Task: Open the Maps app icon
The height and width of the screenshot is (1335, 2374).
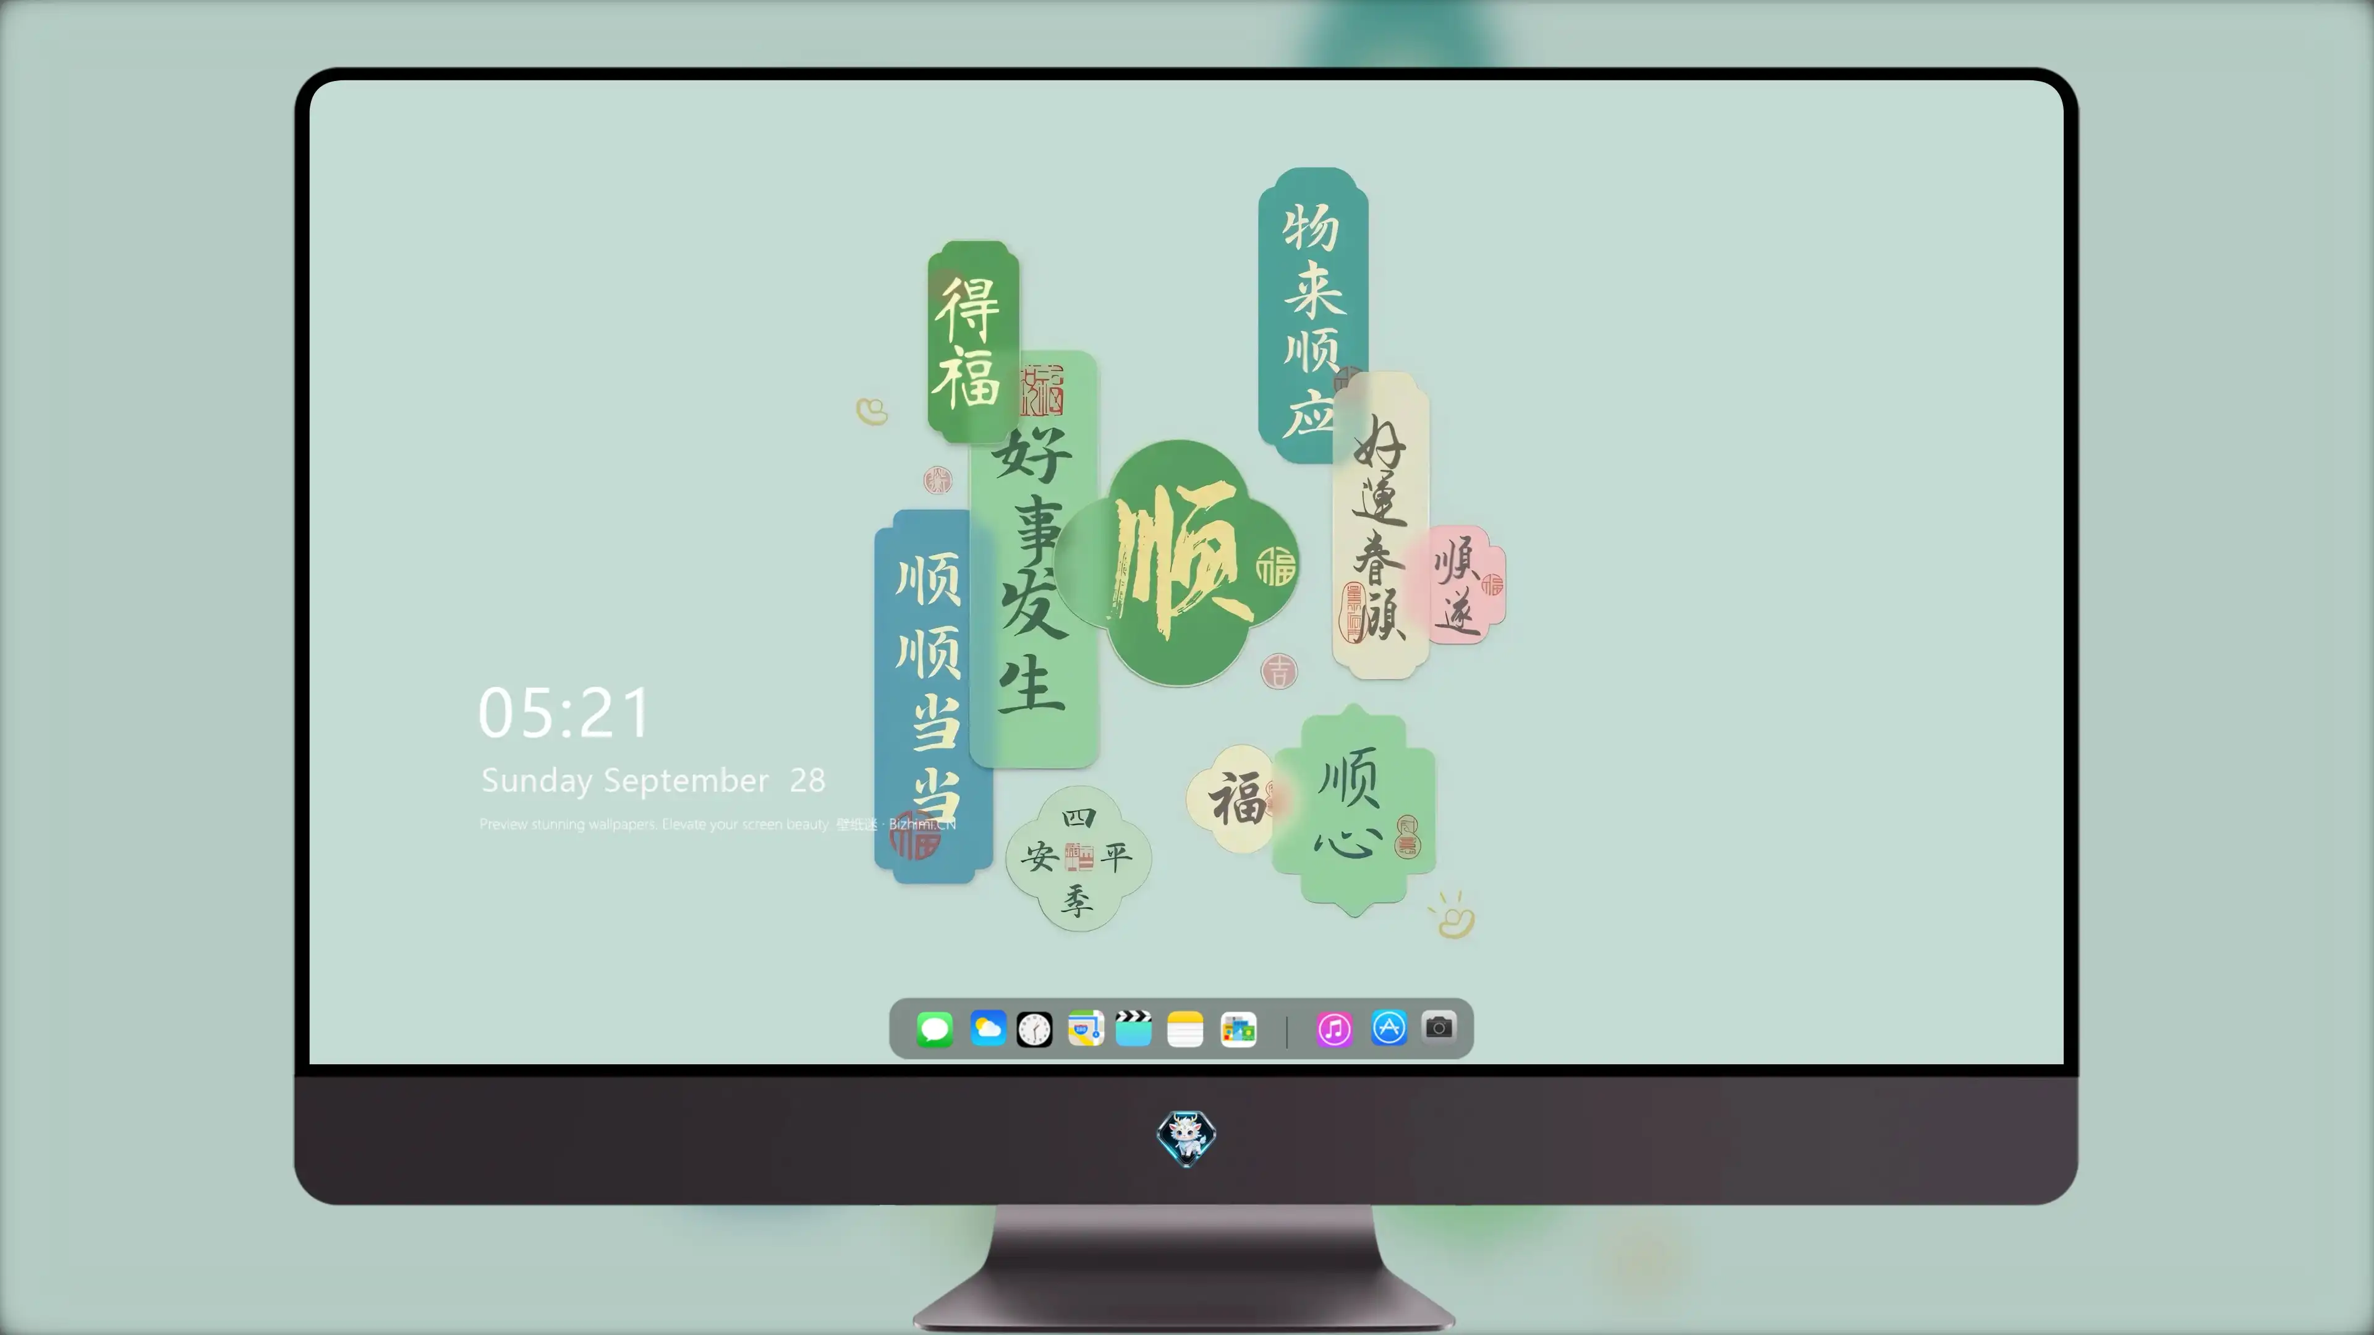Action: tap(1086, 1028)
